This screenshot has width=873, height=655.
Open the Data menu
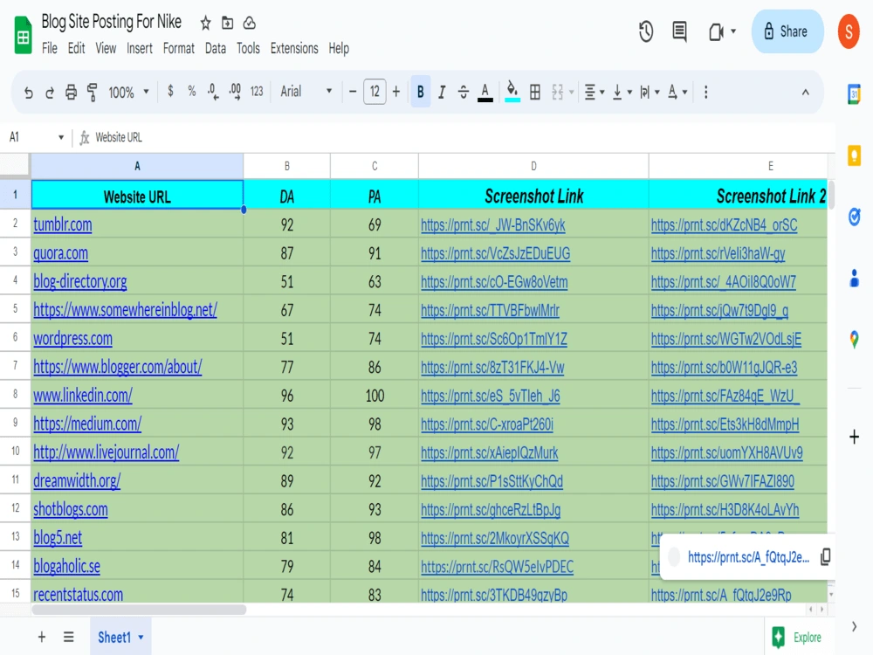point(216,48)
